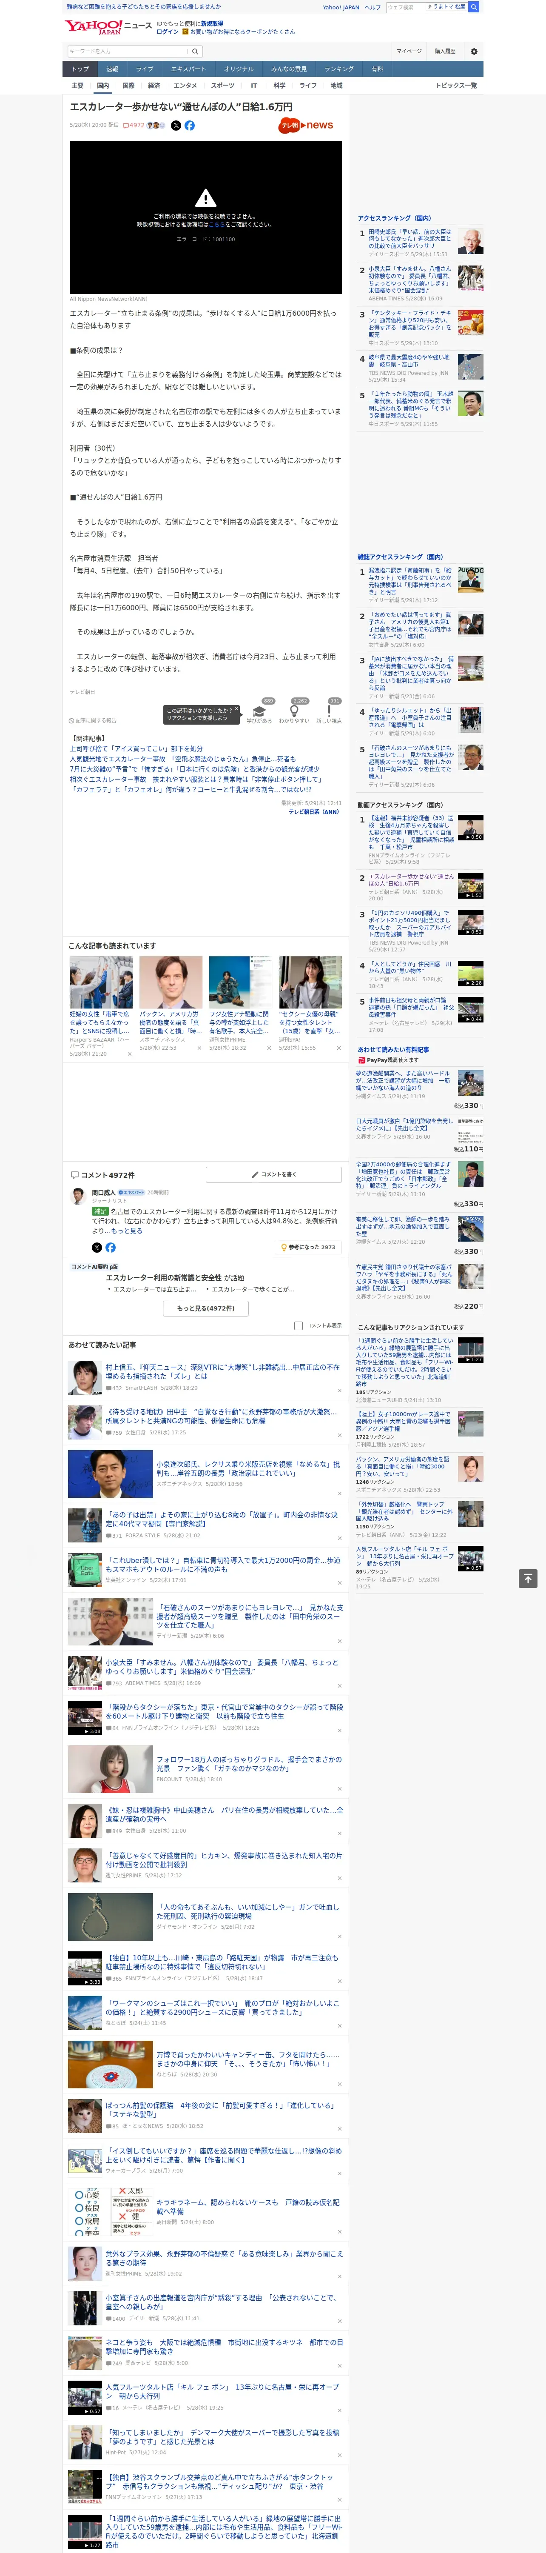Image resolution: width=546 pixels, height=2553 pixels.
Task: Click 参考になった 2973 button
Action: pyautogui.click(x=308, y=1248)
